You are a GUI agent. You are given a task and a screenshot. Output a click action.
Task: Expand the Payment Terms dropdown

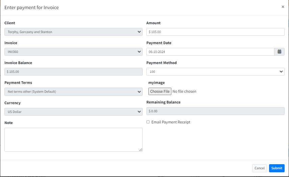coord(73,92)
